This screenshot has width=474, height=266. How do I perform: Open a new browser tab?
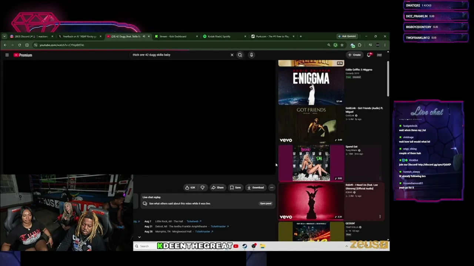click(x=301, y=37)
